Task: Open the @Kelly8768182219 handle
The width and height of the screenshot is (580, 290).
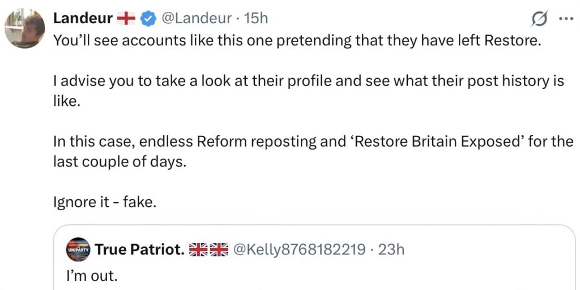Action: click(x=299, y=249)
